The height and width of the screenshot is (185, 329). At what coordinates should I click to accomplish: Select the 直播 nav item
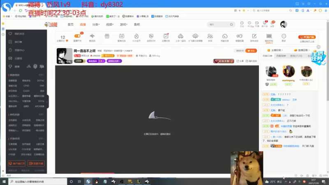83,25
